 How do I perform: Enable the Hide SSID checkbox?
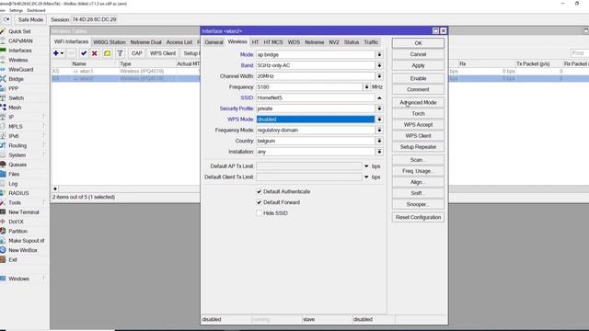click(x=259, y=213)
